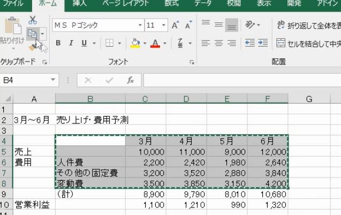Switch to the 開発 tab
The width and height of the screenshot is (341, 215).
[295, 3]
